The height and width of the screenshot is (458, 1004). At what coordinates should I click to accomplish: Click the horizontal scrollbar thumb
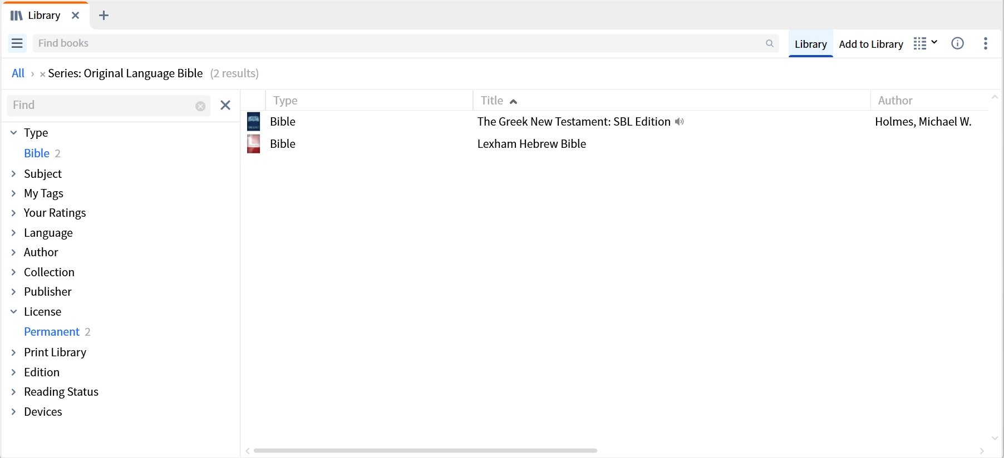(x=425, y=451)
